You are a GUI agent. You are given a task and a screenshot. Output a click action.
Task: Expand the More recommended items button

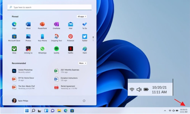click(x=82, y=63)
